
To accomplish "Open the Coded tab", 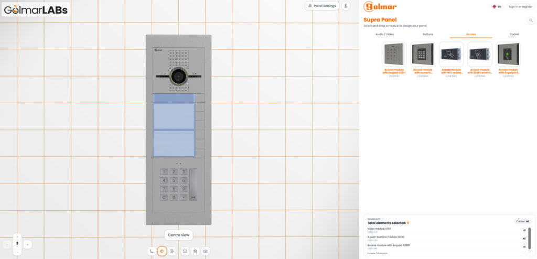I will [514, 34].
